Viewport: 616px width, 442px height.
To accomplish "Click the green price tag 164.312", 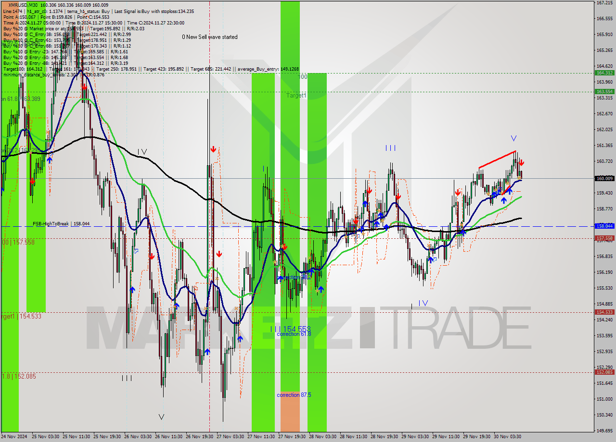I will 604,73.
